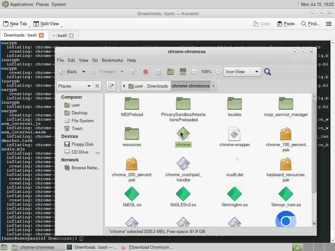Select the mojo_service_manager folder
335x251 pixels.
pos(286,107)
